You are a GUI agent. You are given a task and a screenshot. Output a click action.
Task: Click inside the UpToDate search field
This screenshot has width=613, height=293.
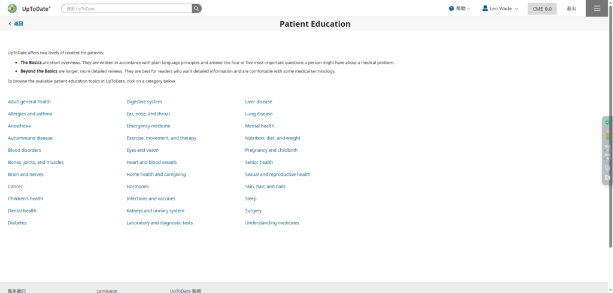click(127, 8)
